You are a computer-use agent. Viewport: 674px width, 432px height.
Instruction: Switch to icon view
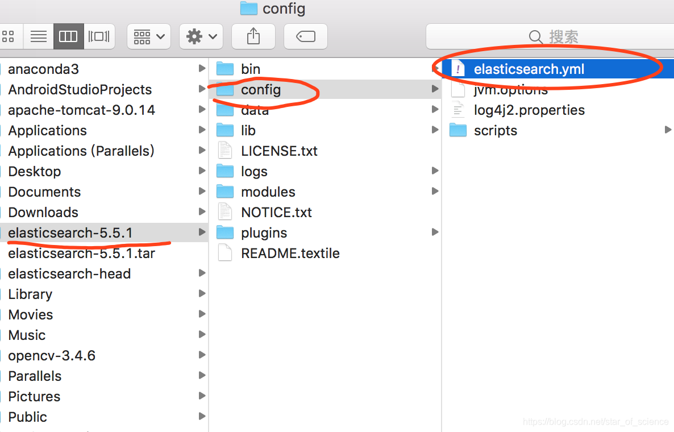[x=10, y=36]
